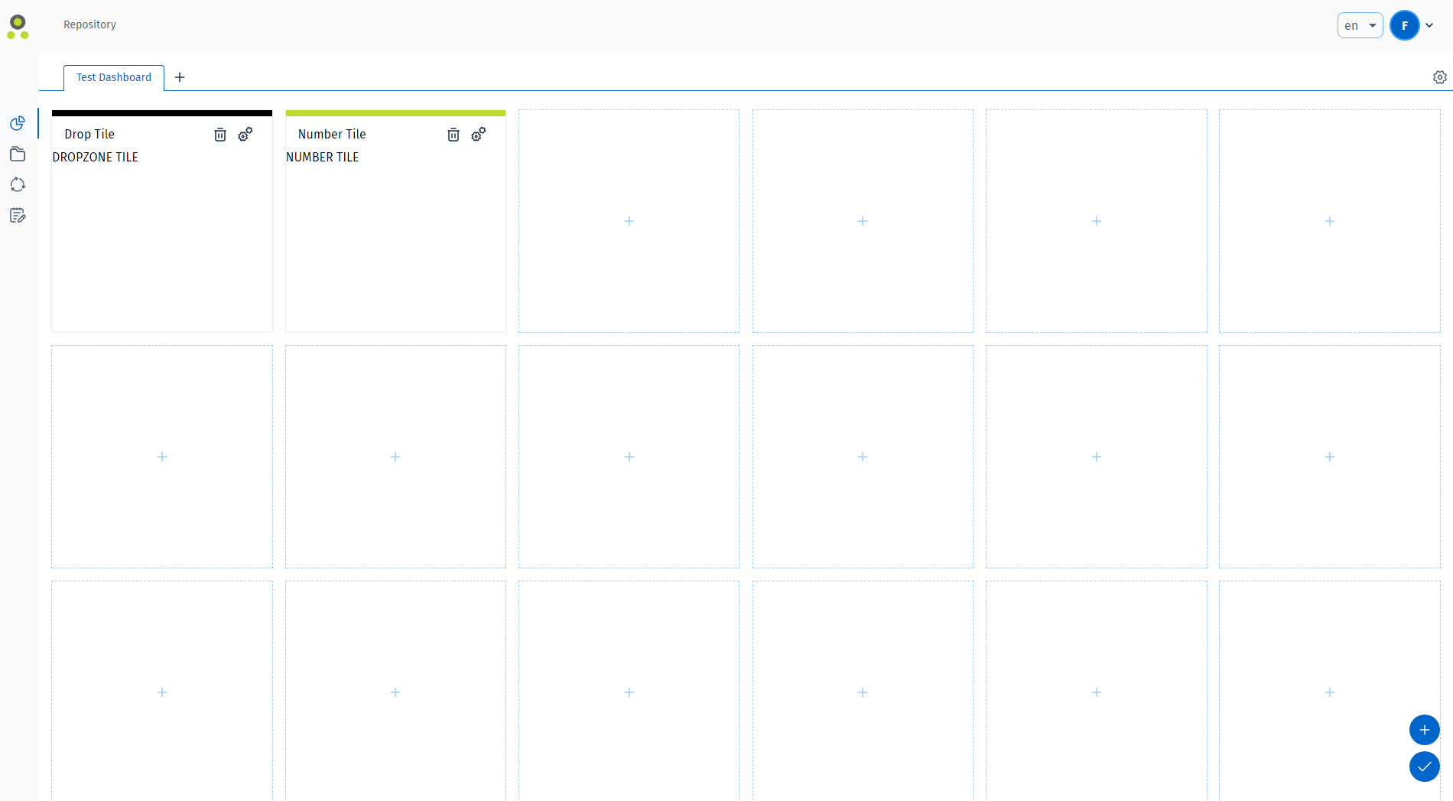Click the Number Tile title
Screen dimensions: 1453x801
[332, 134]
